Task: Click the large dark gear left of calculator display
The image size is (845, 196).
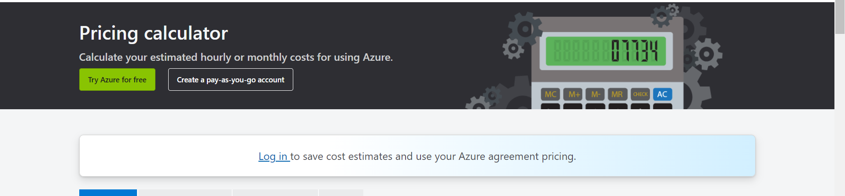Action: coord(525,29)
